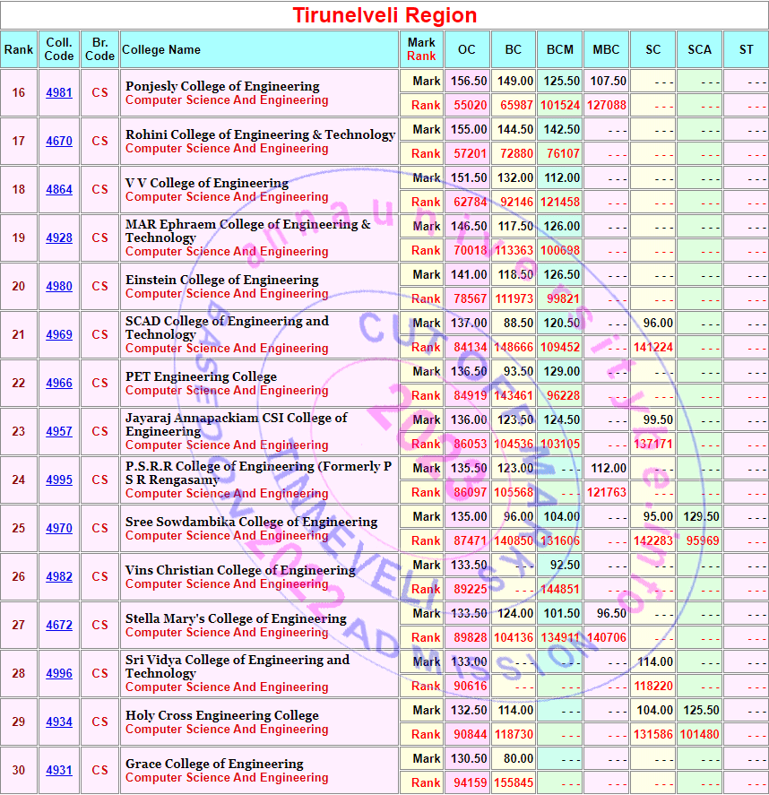
Task: Open the 4928 college code link
Action: coord(59,238)
